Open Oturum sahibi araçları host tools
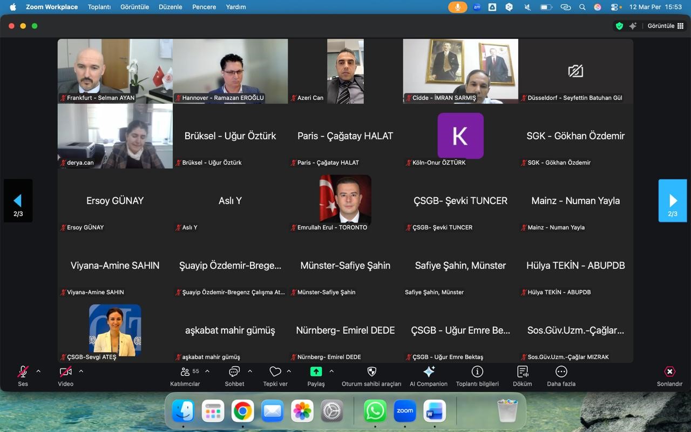The image size is (691, 432). click(371, 376)
